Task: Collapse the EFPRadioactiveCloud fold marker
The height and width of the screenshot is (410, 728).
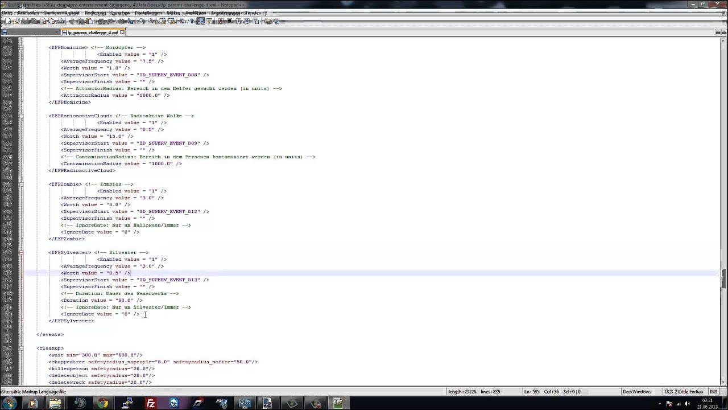Action: click(x=21, y=116)
